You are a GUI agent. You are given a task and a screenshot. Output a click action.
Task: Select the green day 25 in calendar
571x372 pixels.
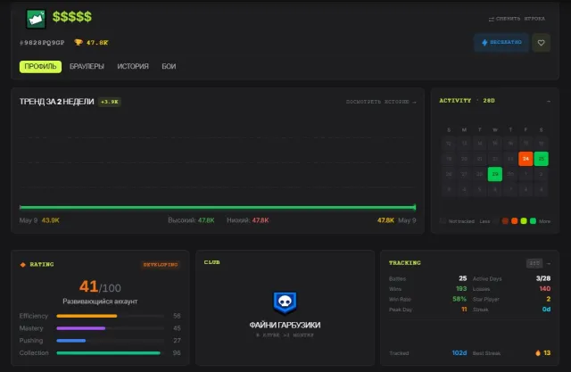coord(542,159)
